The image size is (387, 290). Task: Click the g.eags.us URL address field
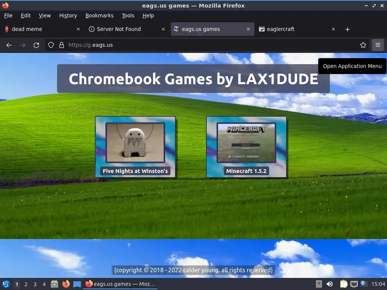pos(207,45)
